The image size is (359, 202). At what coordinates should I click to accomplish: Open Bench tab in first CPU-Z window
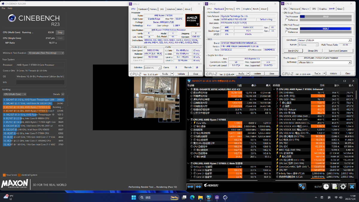[180, 9]
